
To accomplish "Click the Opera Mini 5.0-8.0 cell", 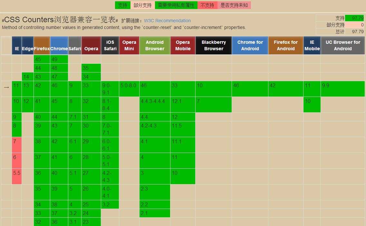I will (129, 89).
